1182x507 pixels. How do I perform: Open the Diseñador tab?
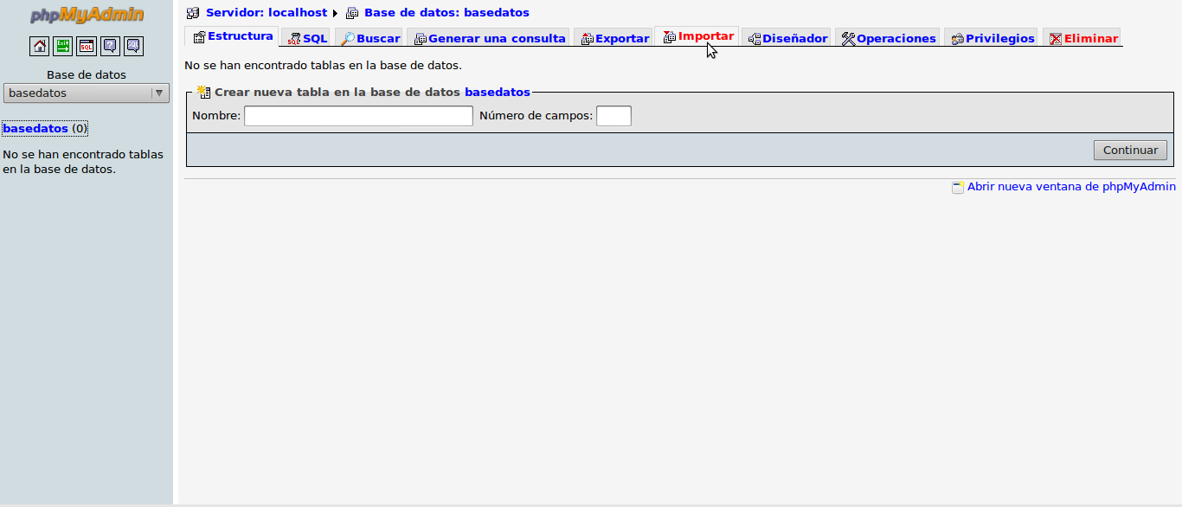click(787, 38)
